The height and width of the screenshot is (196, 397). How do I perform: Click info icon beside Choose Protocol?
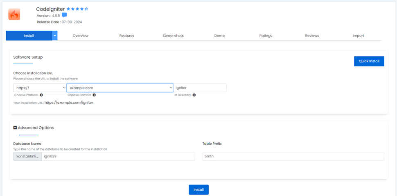(41, 95)
